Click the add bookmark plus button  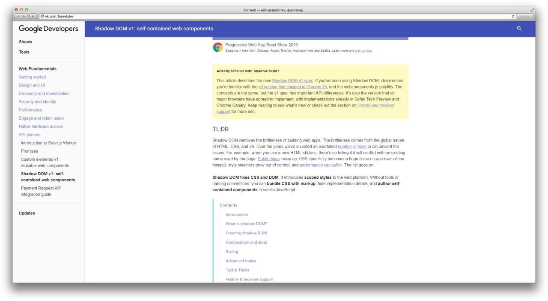(33, 16)
